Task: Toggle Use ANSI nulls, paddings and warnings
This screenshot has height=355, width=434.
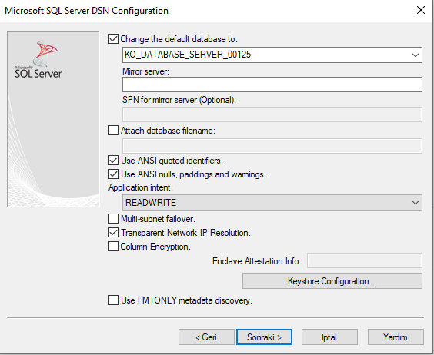Action: pyautogui.click(x=113, y=174)
